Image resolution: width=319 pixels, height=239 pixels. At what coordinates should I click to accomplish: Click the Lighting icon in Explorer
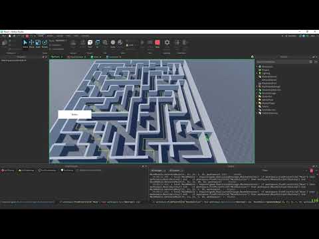click(x=260, y=73)
